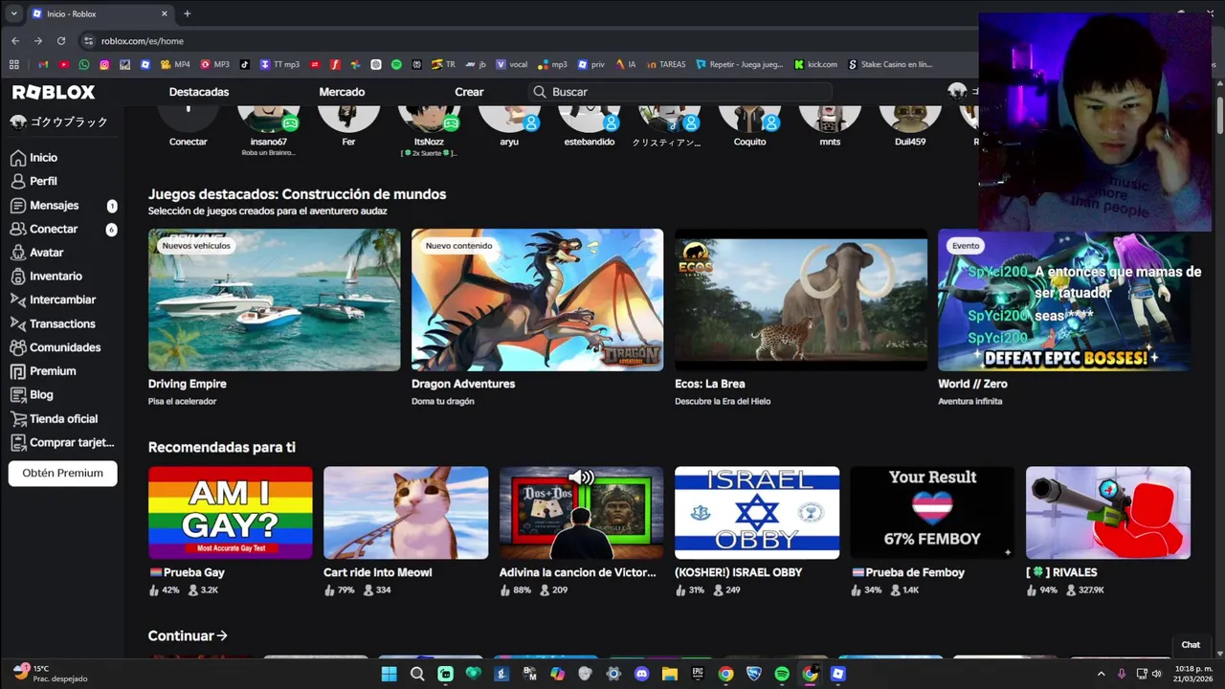
Task: Show hidden system tray icons
Action: 1101,674
